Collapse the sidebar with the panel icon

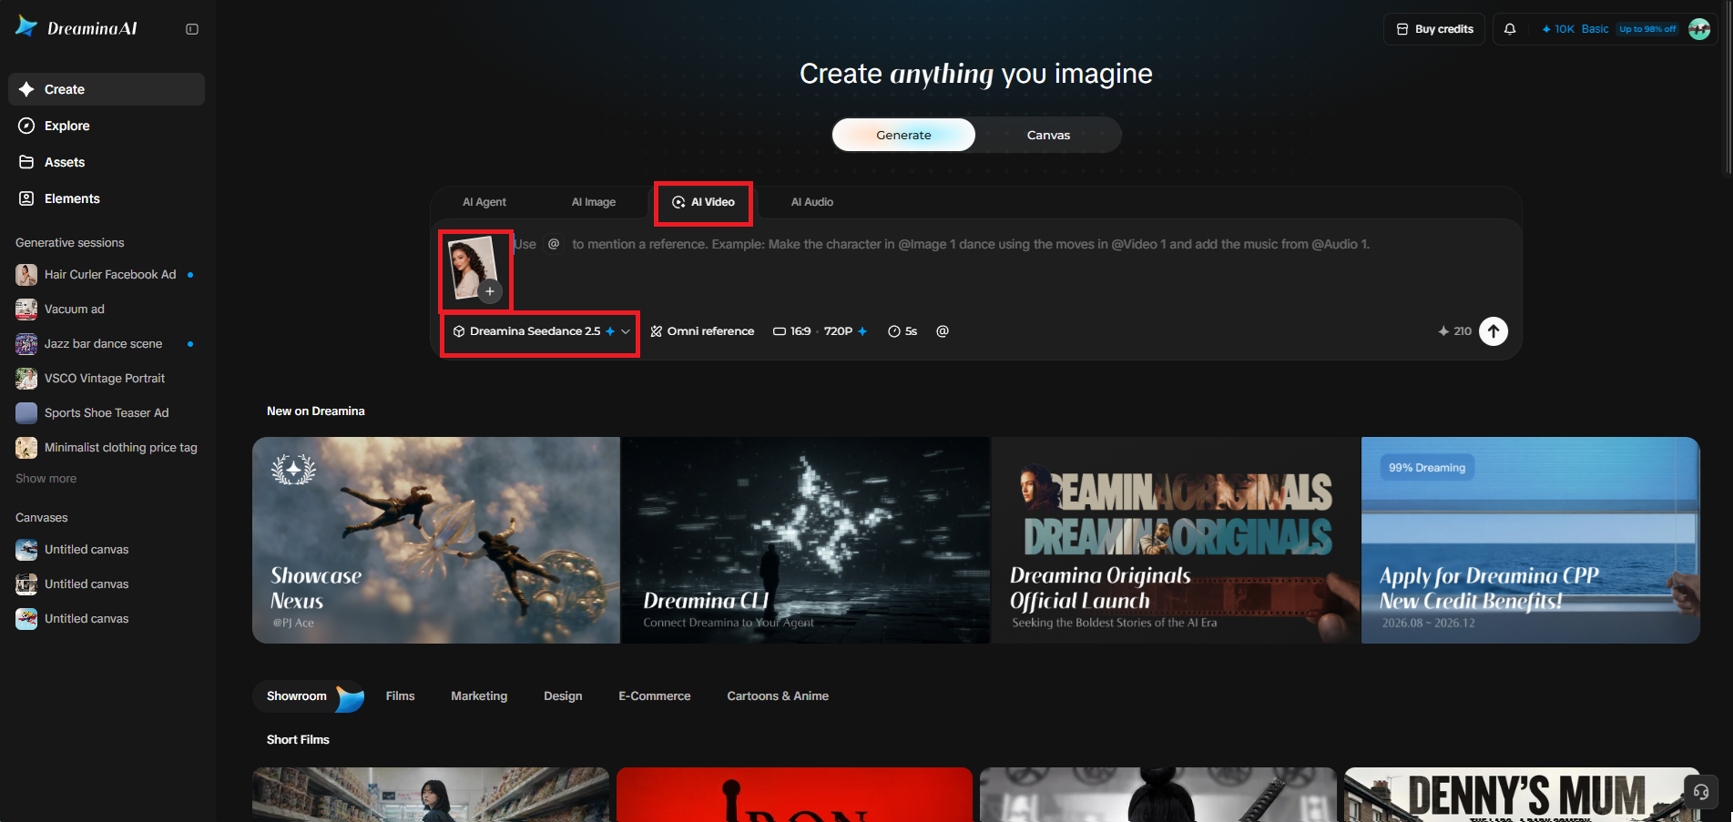[x=192, y=29]
